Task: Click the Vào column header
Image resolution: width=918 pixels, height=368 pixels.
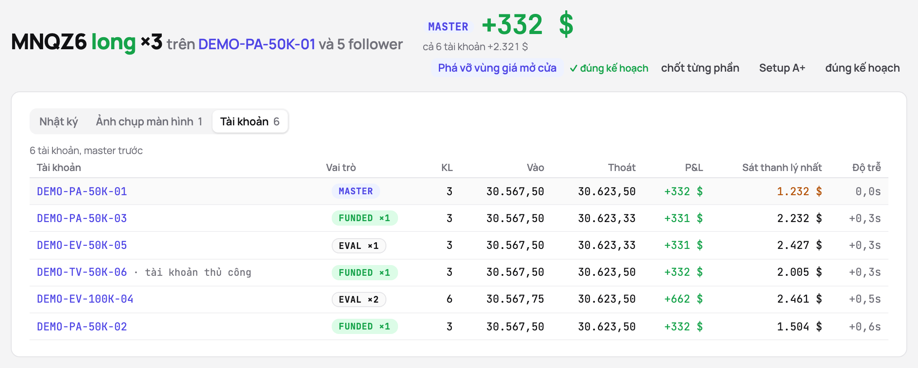Action: tap(535, 167)
